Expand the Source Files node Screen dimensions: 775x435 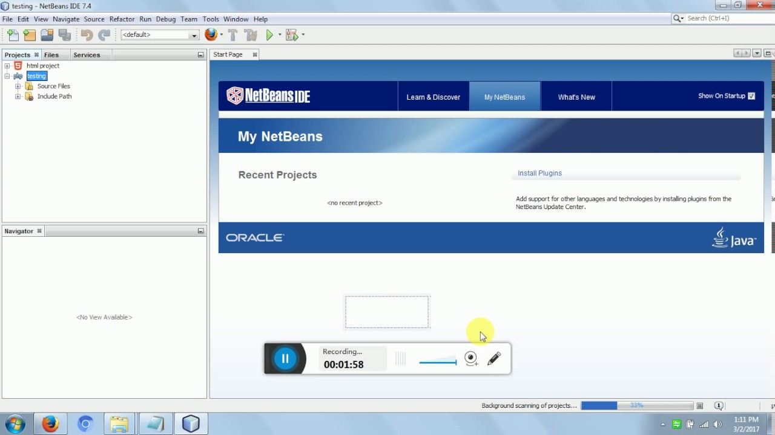[x=18, y=86]
